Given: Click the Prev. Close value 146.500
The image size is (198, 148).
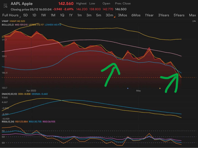Looking at the screenshot, I should (121, 9).
